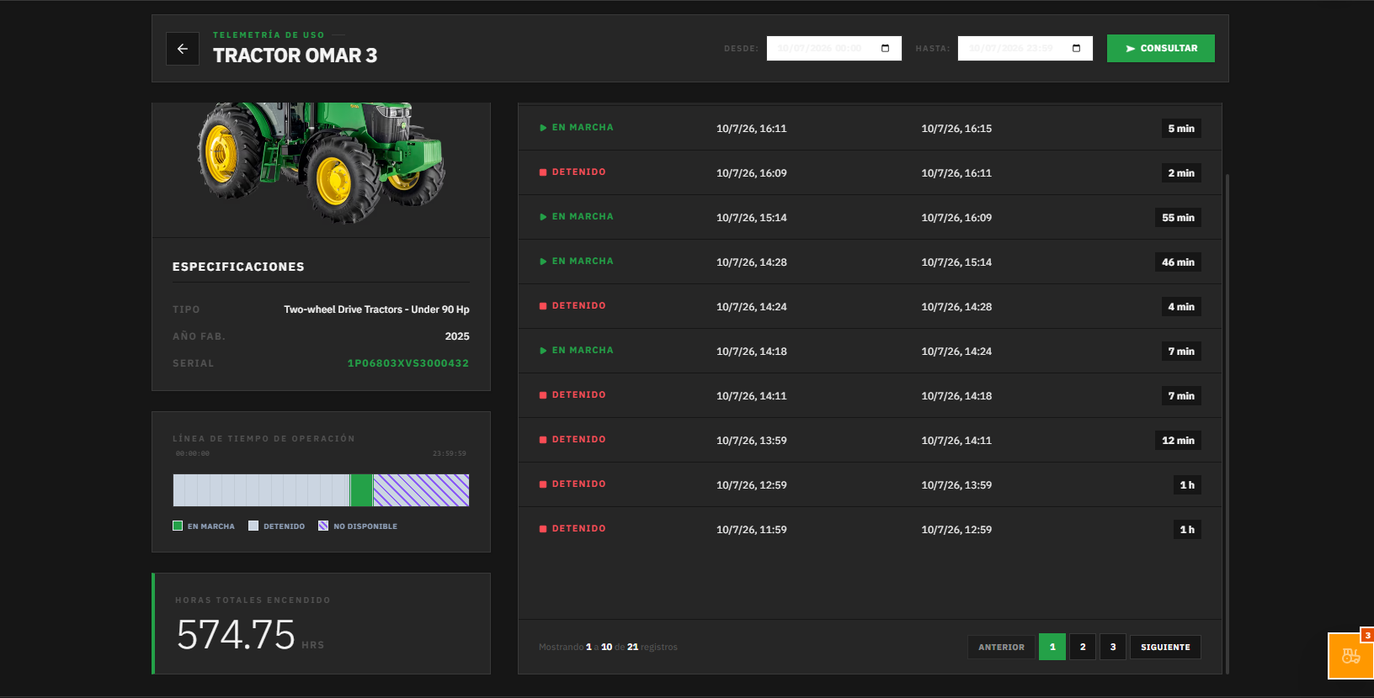Click the green En Marcha timeline segment

[362, 490]
